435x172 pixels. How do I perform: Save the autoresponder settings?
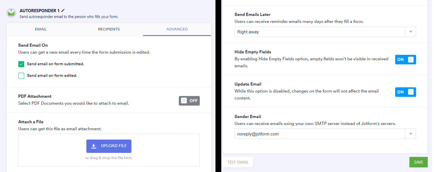tap(418, 162)
